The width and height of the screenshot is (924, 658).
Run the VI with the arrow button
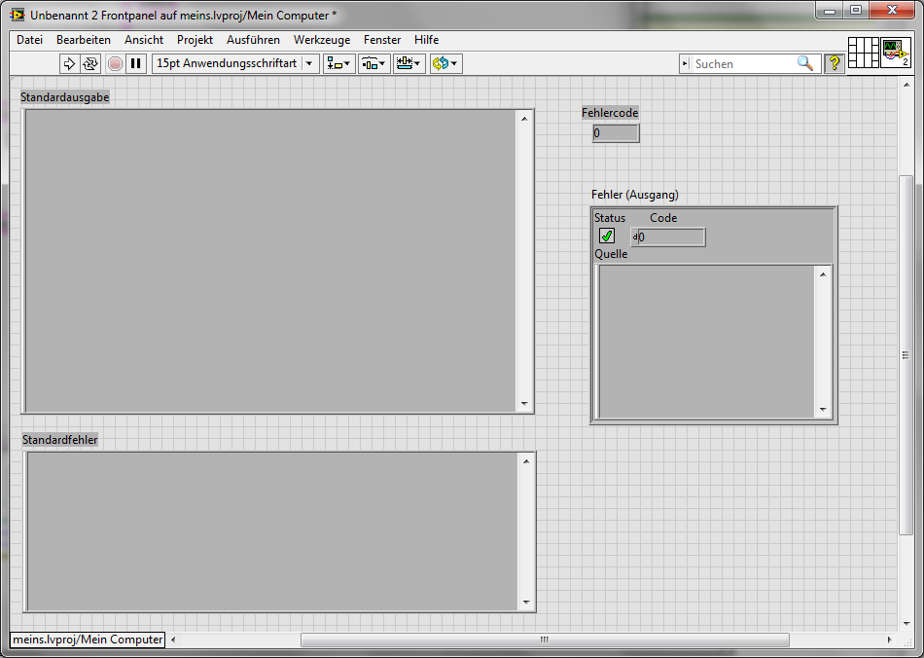[69, 63]
